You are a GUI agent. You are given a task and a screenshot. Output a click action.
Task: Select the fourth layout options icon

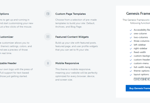point(146,79)
